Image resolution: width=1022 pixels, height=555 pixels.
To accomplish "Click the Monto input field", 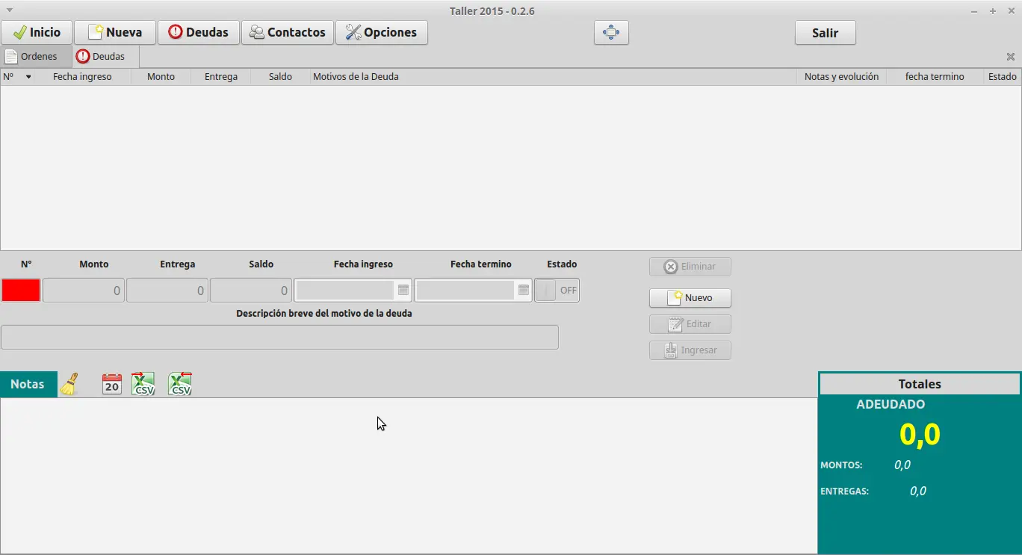I will pyautogui.click(x=84, y=291).
